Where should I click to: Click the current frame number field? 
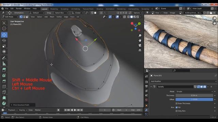point(105,110)
